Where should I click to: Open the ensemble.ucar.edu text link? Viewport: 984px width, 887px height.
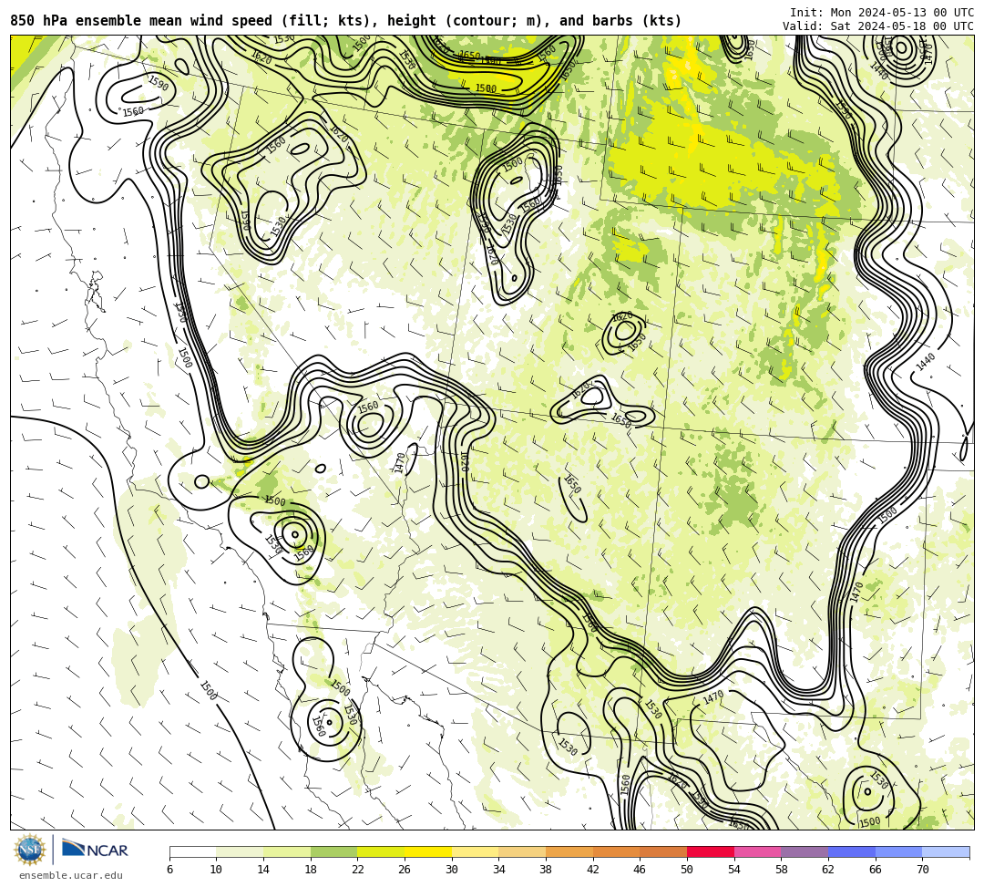tap(71, 875)
